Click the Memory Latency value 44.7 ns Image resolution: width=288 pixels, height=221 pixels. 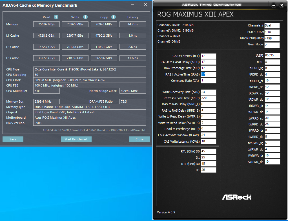(133, 24)
